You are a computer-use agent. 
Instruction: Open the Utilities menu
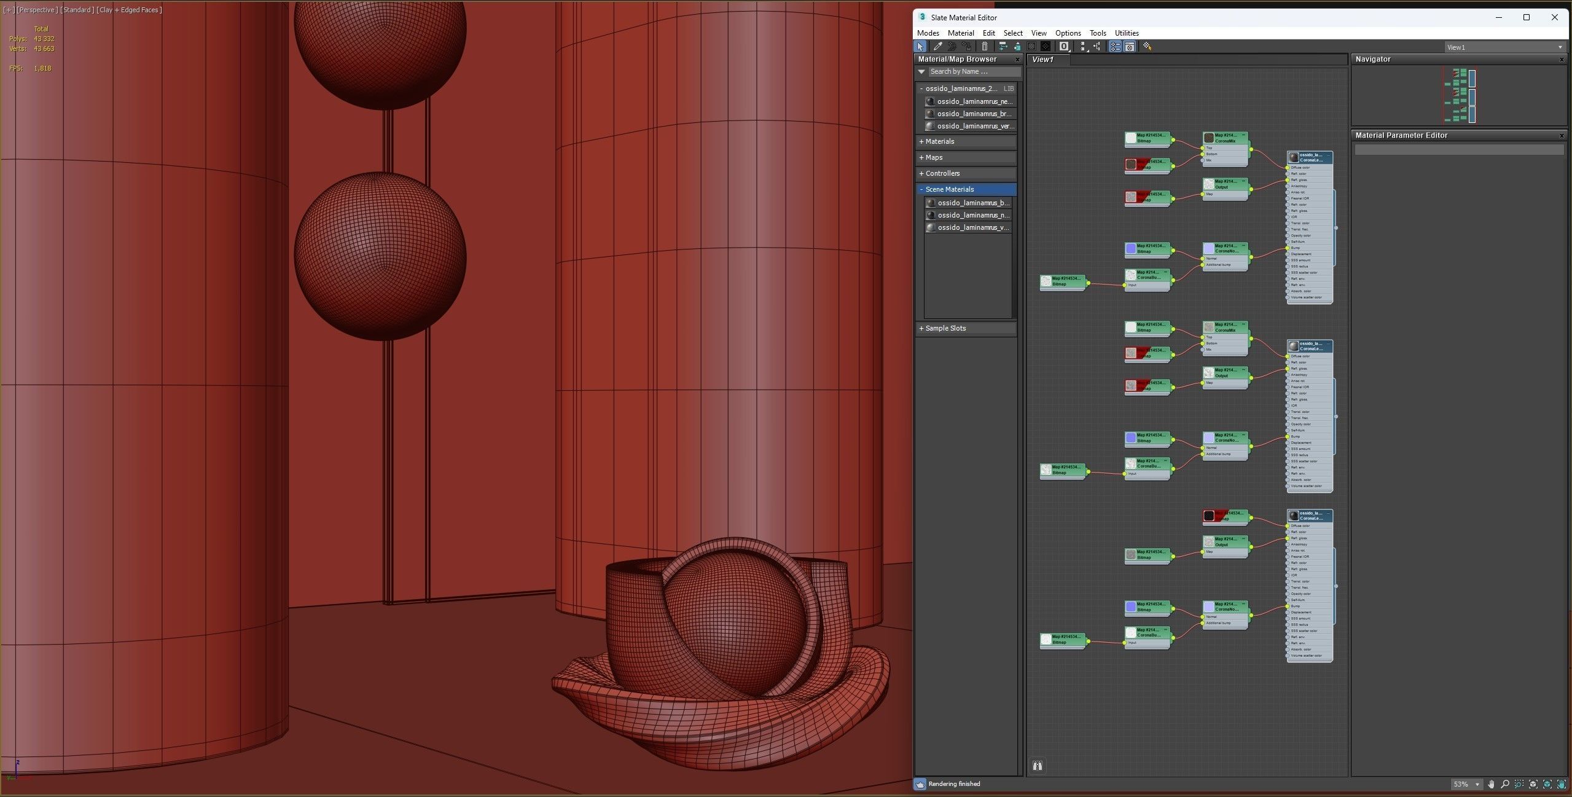tap(1126, 33)
